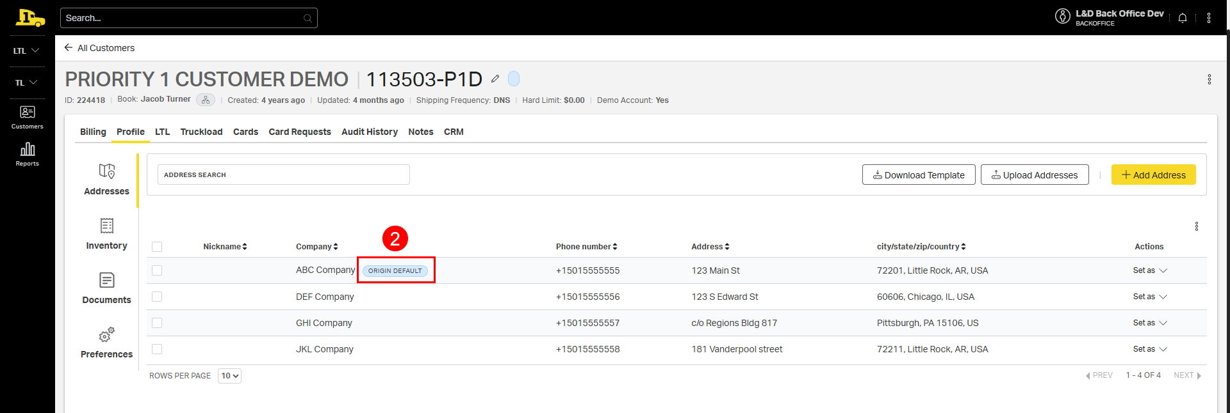This screenshot has height=413, width=1230.
Task: Click 181 Vanderpool street address
Action: (737, 349)
